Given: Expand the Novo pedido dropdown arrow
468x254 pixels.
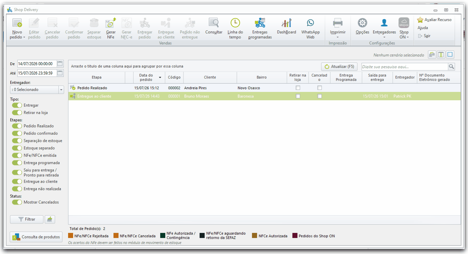Looking at the screenshot, I should (x=24, y=37).
